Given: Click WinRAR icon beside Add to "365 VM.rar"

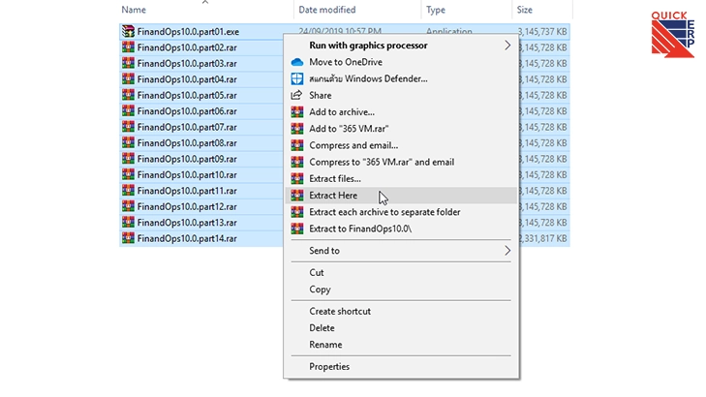Looking at the screenshot, I should tap(297, 128).
